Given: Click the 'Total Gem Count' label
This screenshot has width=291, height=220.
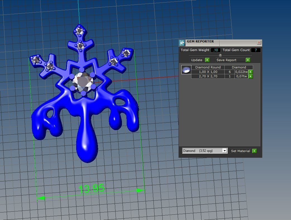Looking at the screenshot, I should point(236,50).
